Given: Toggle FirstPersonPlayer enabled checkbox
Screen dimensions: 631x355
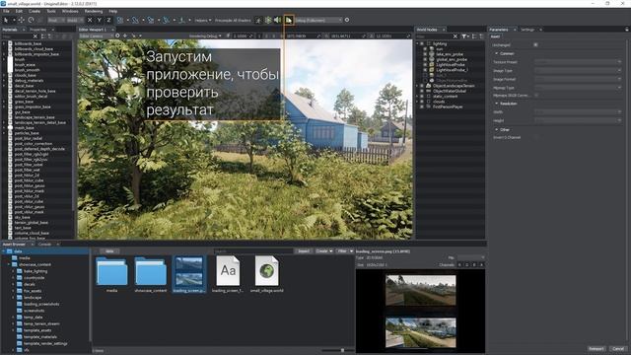Looking at the screenshot, I should [422, 106].
